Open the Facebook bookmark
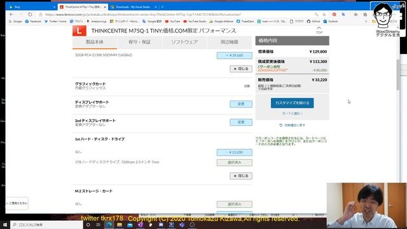407x229 pixels. click(33, 21)
